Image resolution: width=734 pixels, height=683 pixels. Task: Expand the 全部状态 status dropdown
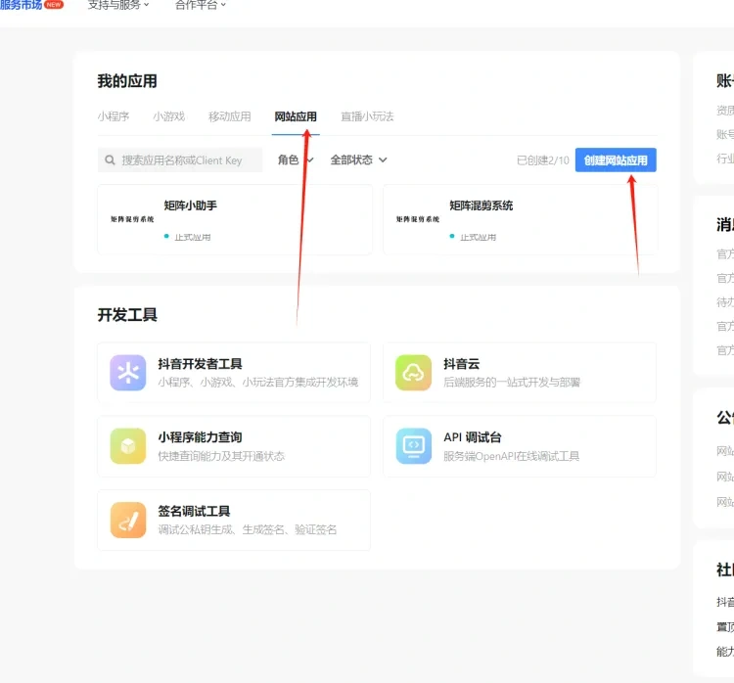(x=358, y=160)
